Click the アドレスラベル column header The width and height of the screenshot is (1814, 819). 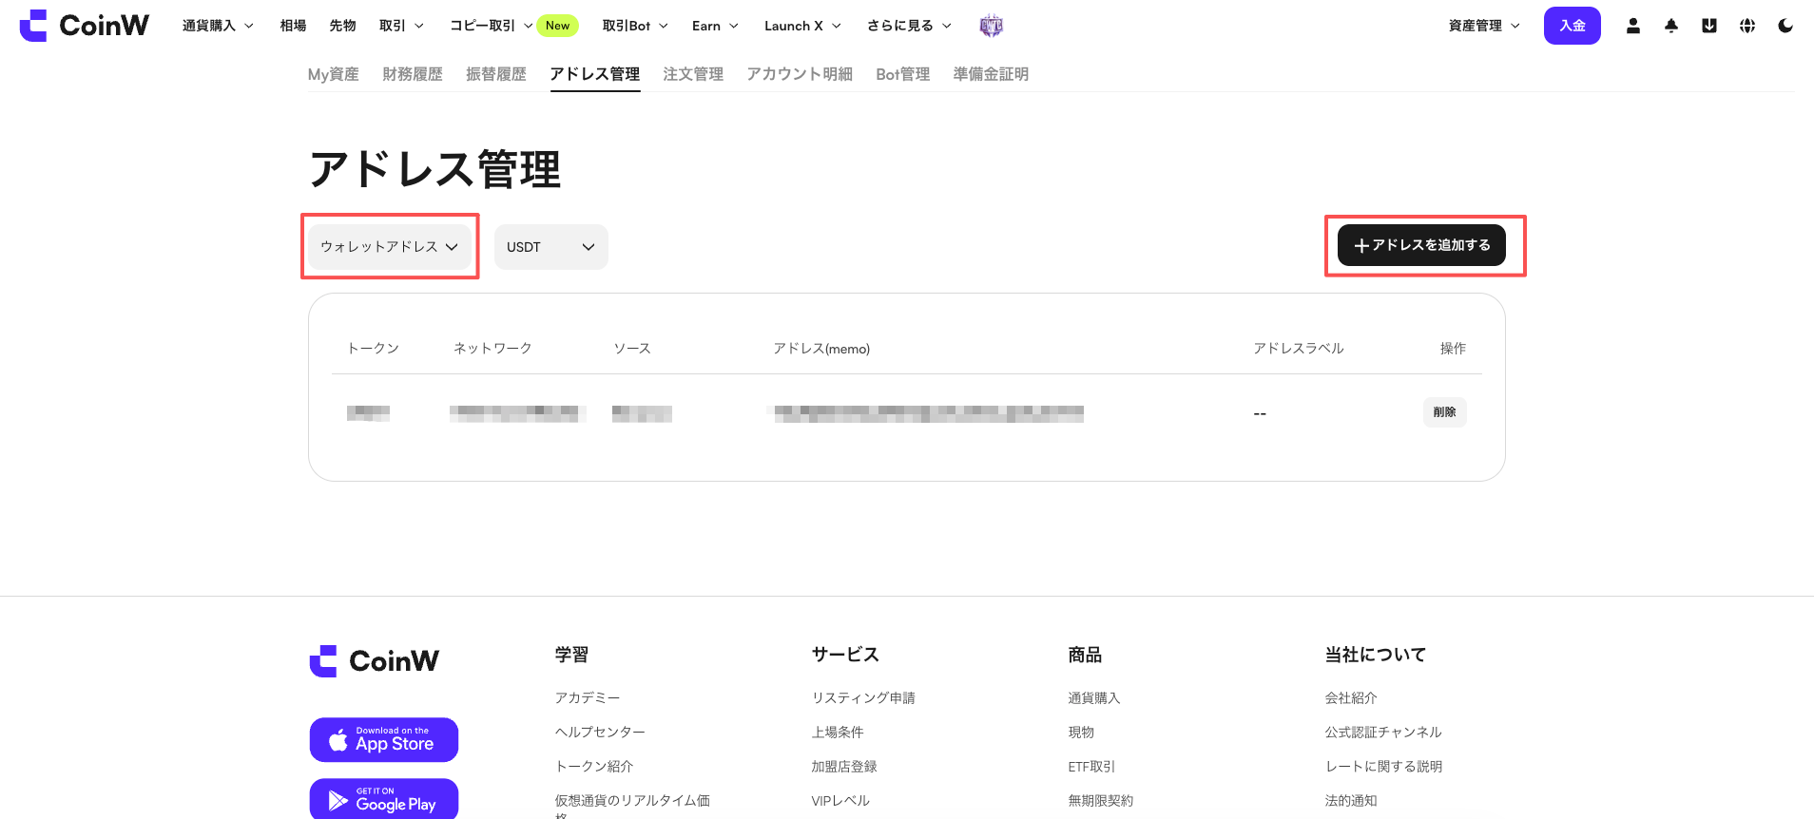coord(1299,349)
